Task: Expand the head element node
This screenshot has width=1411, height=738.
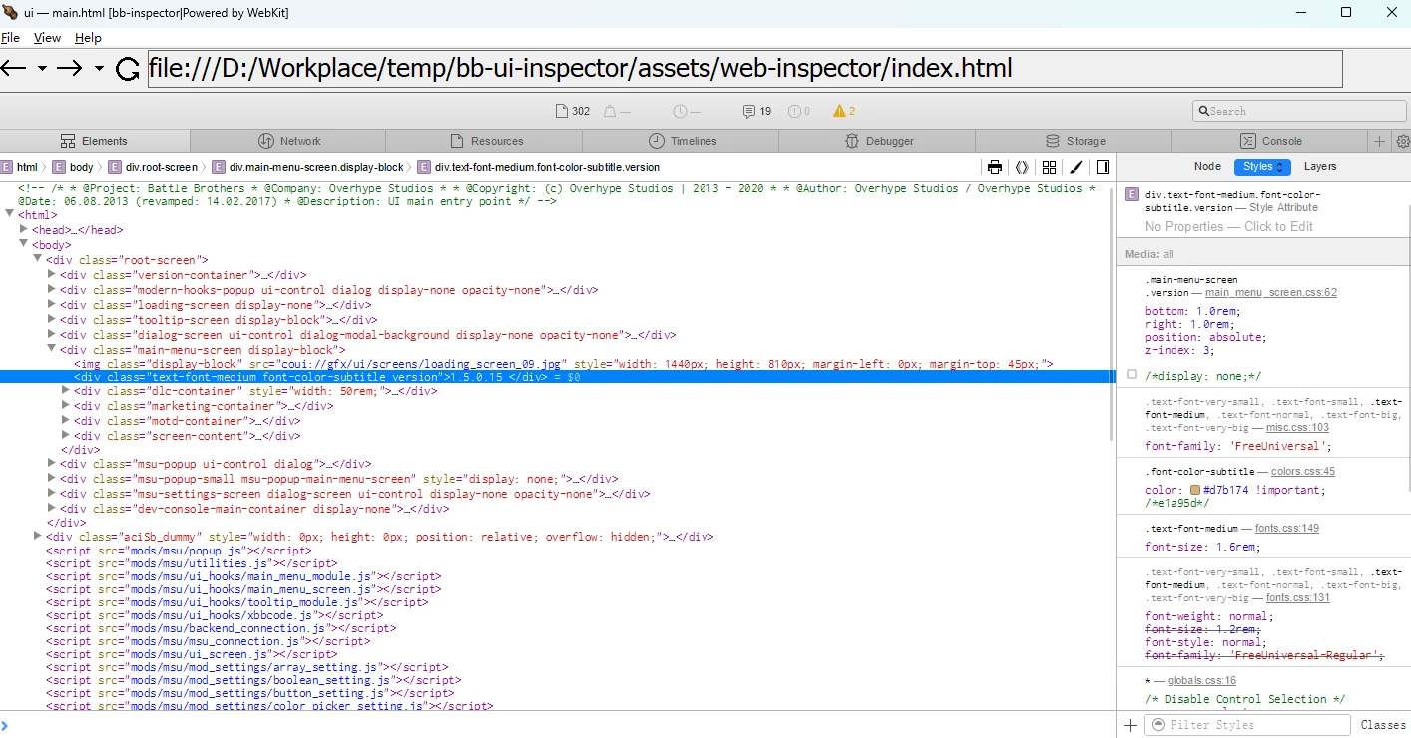Action: [x=24, y=230]
